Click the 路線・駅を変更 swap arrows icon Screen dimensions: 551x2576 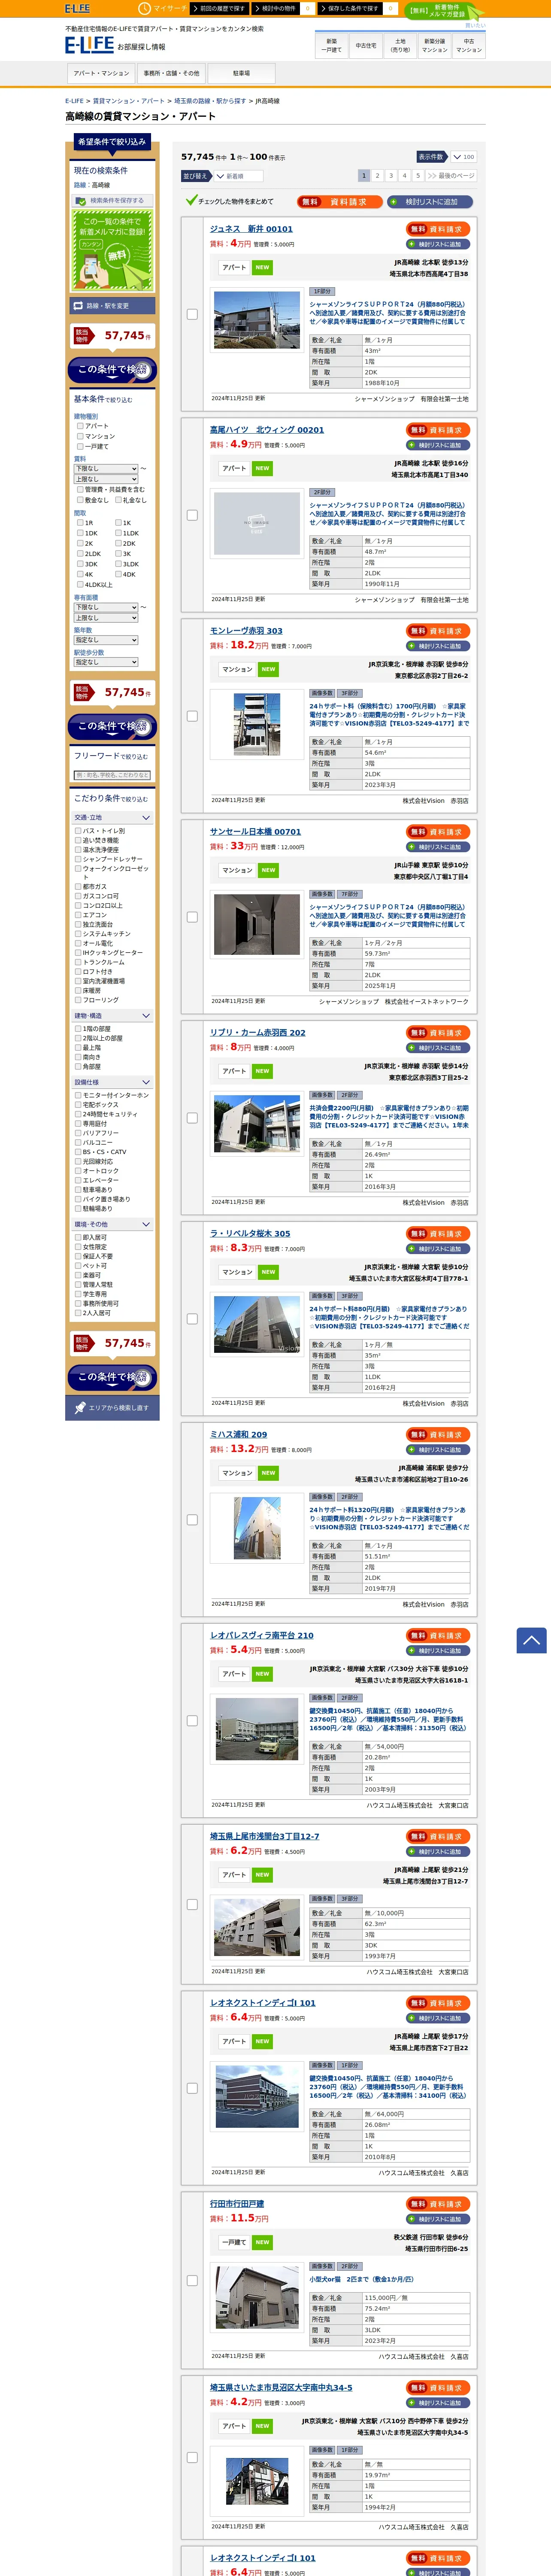[78, 306]
